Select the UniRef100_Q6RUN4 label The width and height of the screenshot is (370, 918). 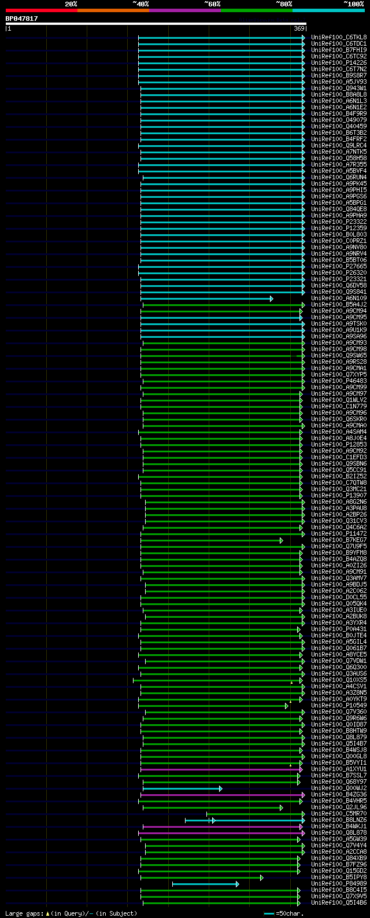pyautogui.click(x=339, y=178)
